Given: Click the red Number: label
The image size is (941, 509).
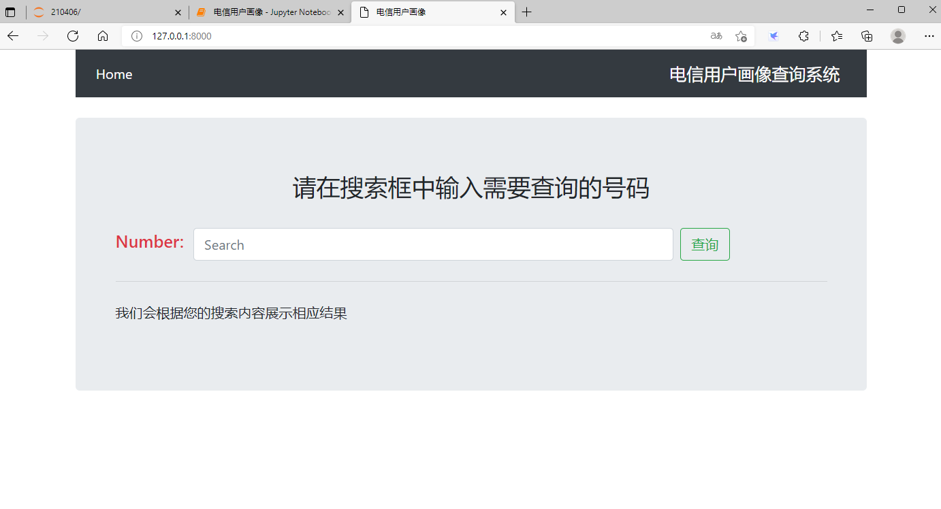Looking at the screenshot, I should click(150, 242).
